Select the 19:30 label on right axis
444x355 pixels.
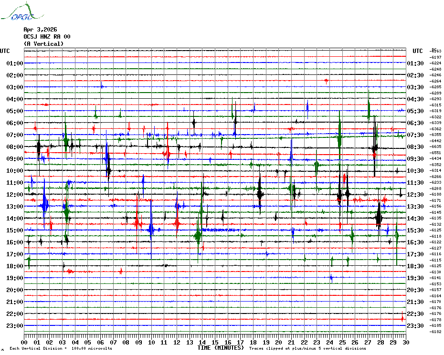click(x=415, y=278)
